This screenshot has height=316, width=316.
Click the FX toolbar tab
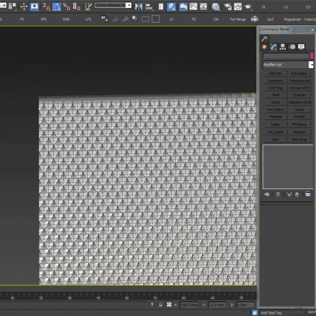click(x=22, y=19)
